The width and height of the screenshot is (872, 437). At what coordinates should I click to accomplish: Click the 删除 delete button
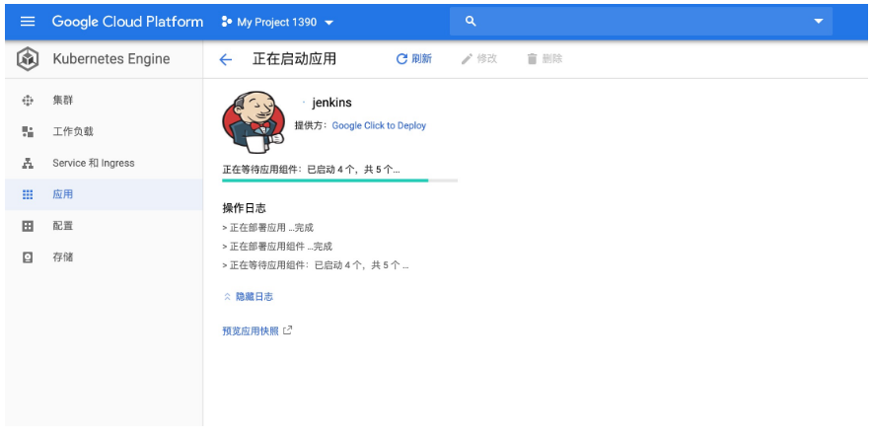tap(545, 59)
